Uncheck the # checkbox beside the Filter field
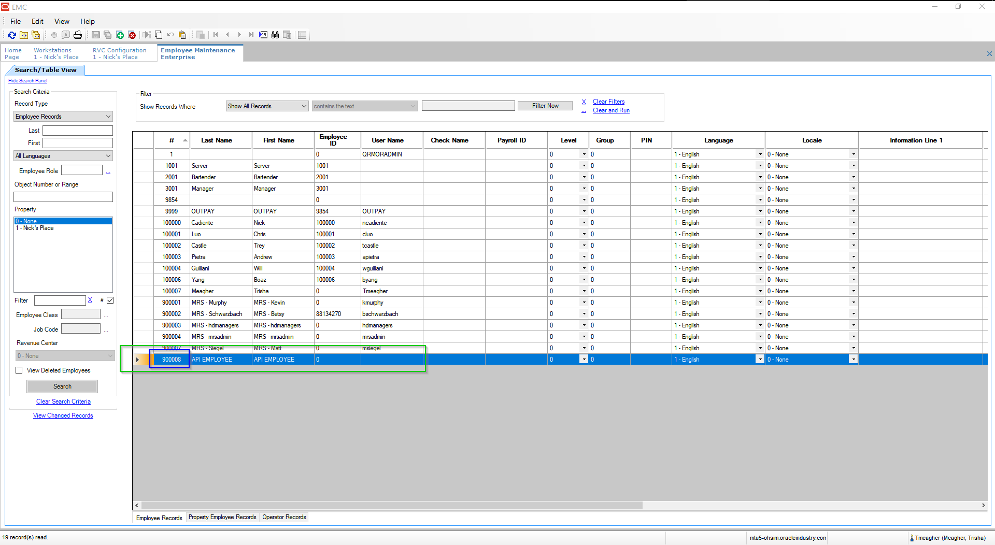This screenshot has height=545, width=995. tap(110, 300)
